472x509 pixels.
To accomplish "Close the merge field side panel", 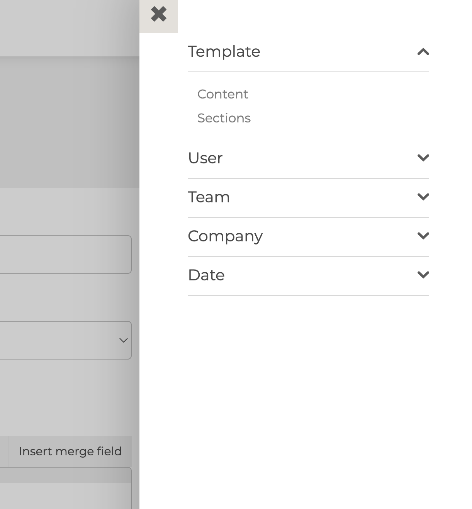I will 158,15.
